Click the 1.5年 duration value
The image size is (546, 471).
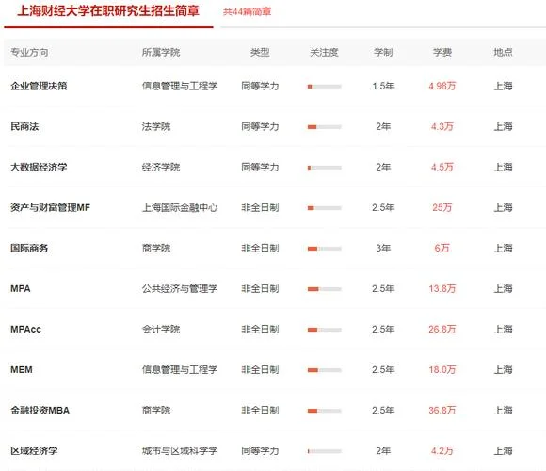383,86
